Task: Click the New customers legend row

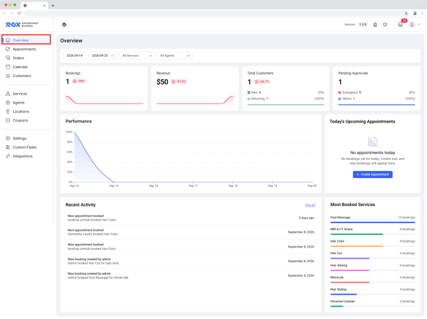Action: [x=286, y=93]
